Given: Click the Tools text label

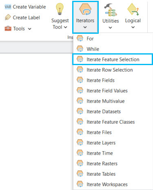Looking at the screenshot, I should tap(19, 28).
